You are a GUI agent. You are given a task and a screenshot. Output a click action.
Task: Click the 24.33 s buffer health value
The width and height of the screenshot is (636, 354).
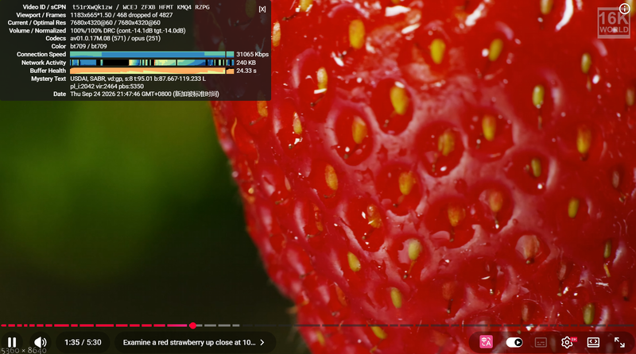(x=246, y=71)
